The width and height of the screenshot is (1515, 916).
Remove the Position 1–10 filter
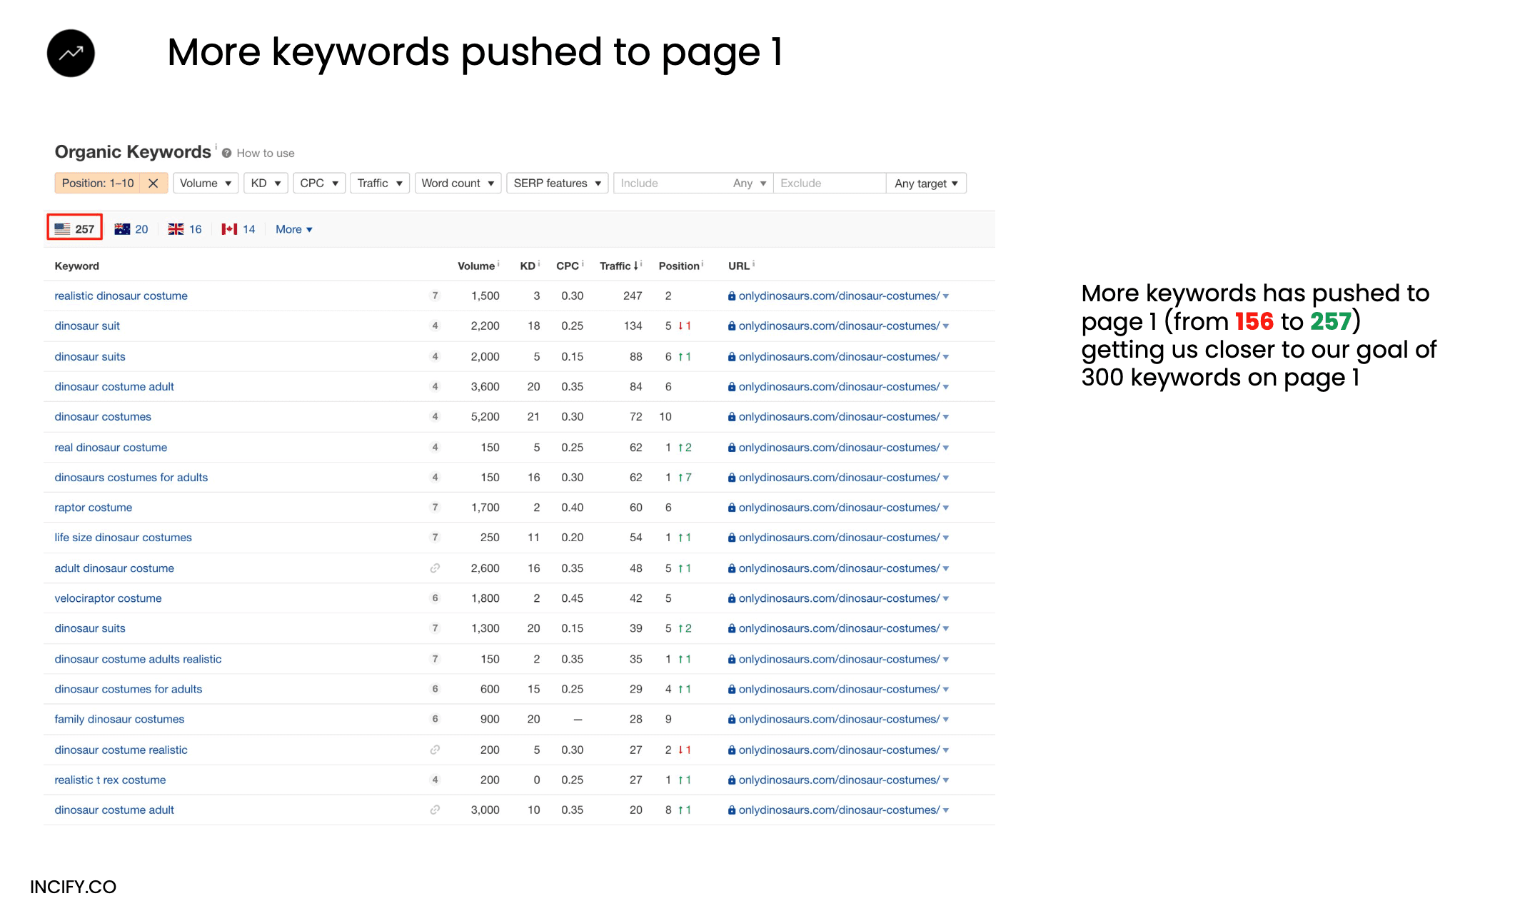[153, 183]
